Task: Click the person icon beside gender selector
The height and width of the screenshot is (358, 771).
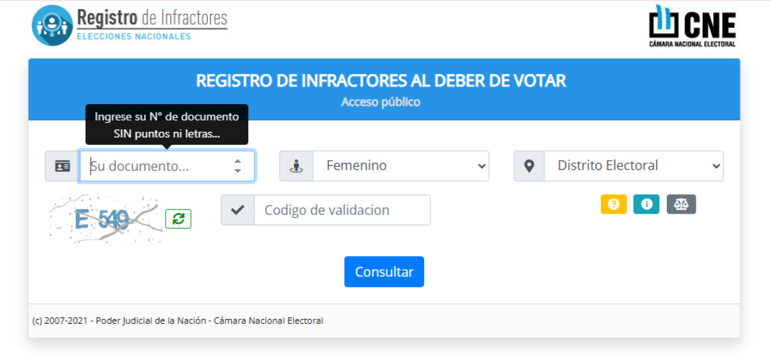Action: (296, 166)
